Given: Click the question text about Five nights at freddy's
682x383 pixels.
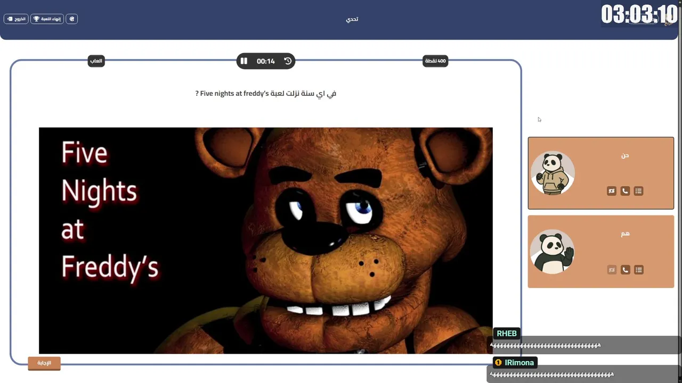Looking at the screenshot, I should click(x=266, y=94).
